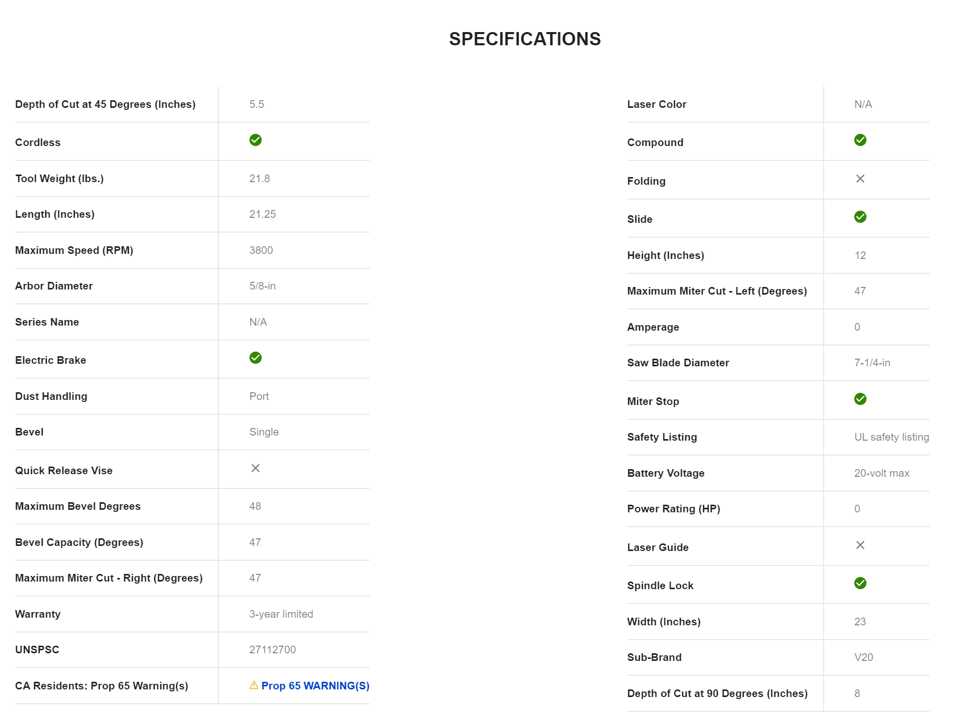980x723 pixels.
Task: Click the Spindle Lock green checkmark
Action: [x=860, y=583]
